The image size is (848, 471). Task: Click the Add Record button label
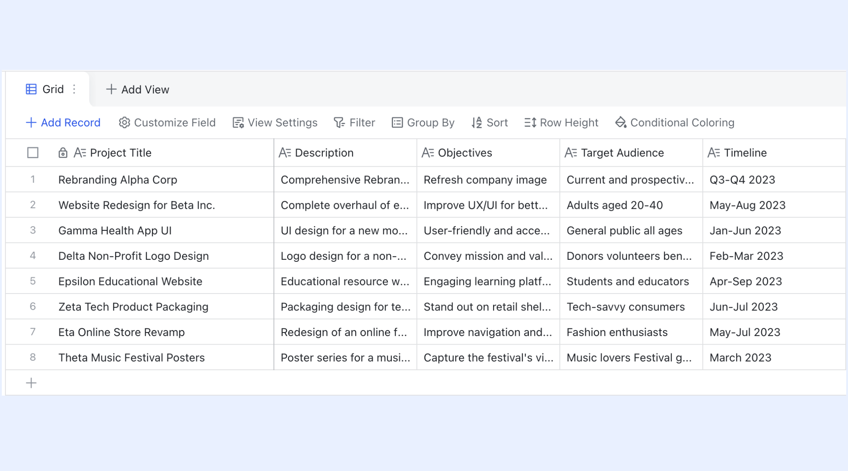tap(71, 122)
